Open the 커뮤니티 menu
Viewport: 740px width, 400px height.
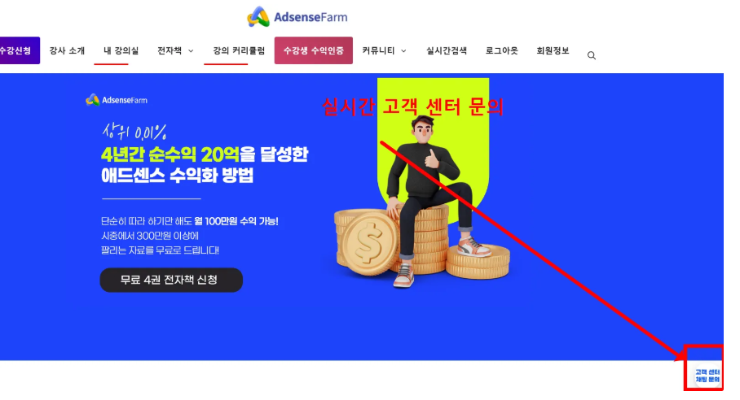pos(378,50)
